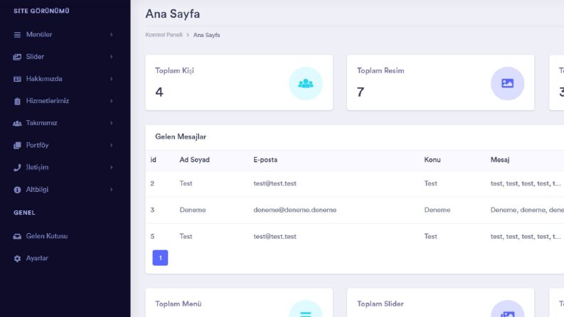Image resolution: width=564 pixels, height=317 pixels.
Task: Select page 1 pagination button
Action: pos(160,258)
